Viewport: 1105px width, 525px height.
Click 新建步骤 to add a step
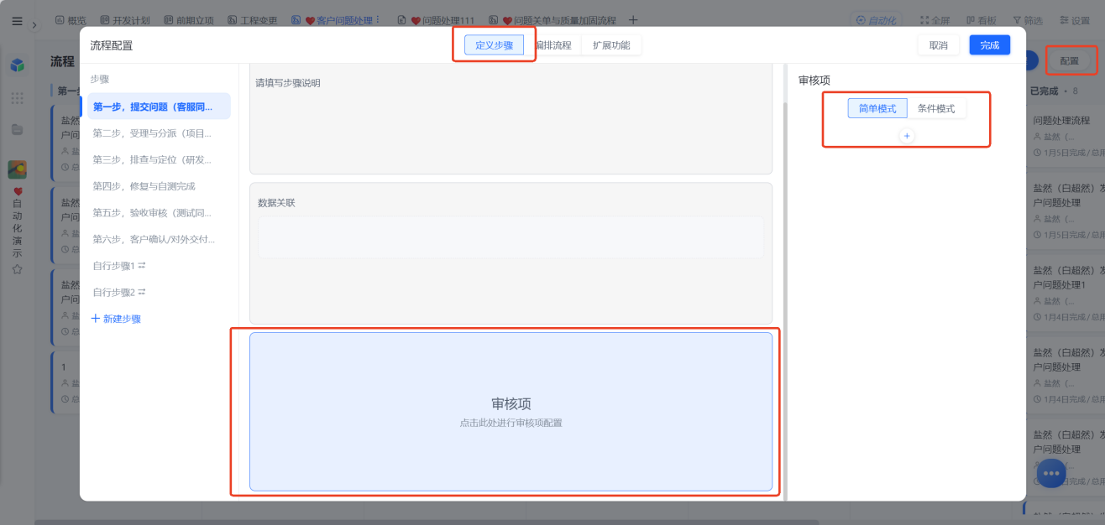coord(116,319)
